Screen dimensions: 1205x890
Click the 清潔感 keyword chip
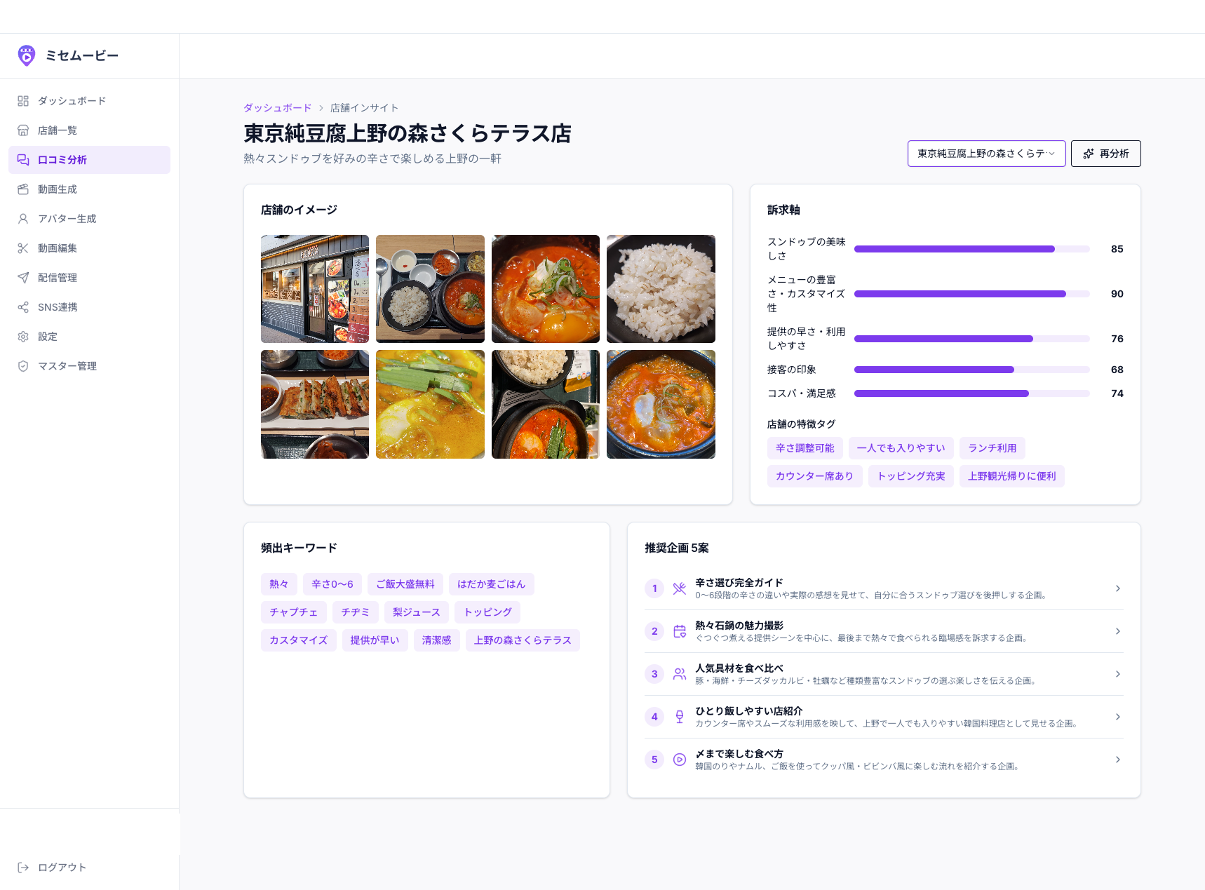pyautogui.click(x=437, y=640)
